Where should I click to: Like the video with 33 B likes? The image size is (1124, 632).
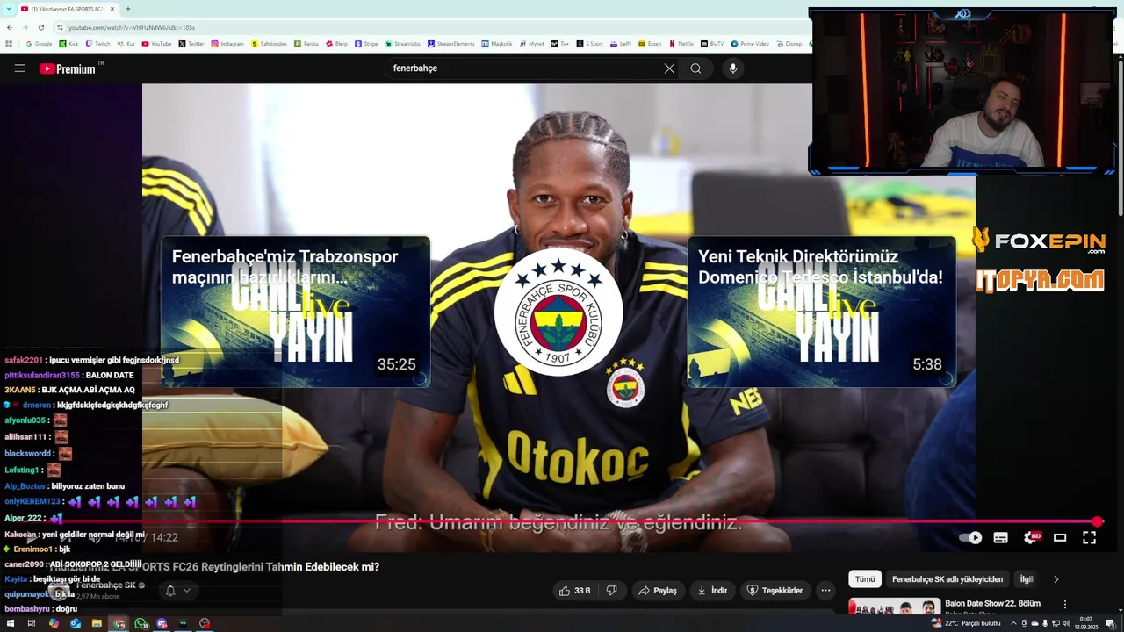coord(574,591)
